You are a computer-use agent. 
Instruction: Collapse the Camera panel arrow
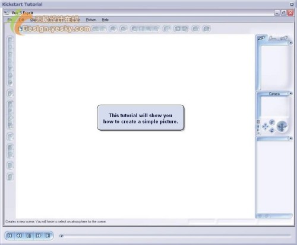[290, 94]
